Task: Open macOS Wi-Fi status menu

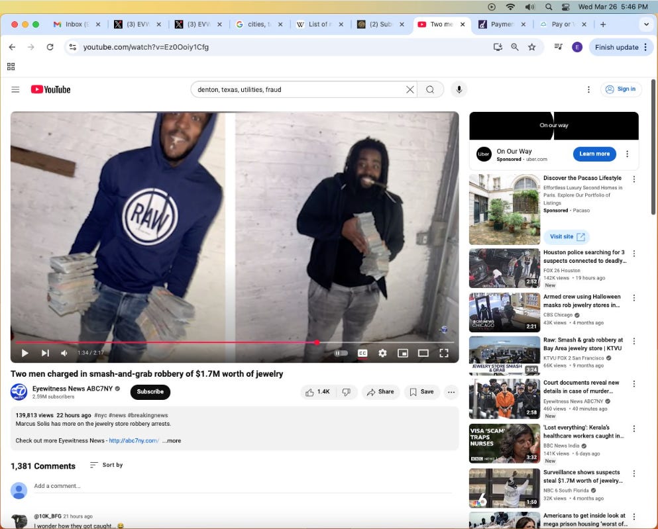Action: click(510, 7)
